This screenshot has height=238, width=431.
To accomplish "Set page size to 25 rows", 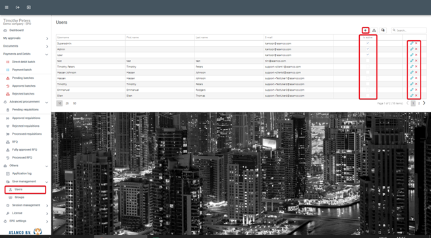I will (x=67, y=103).
